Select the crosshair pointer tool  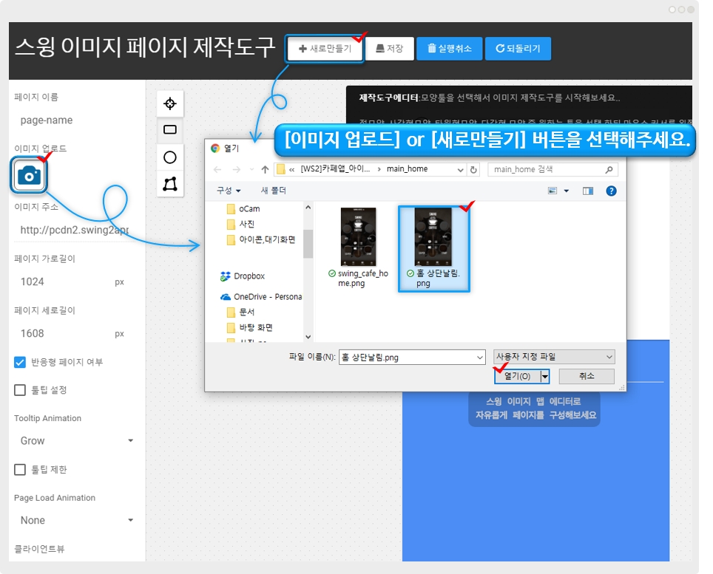point(170,103)
